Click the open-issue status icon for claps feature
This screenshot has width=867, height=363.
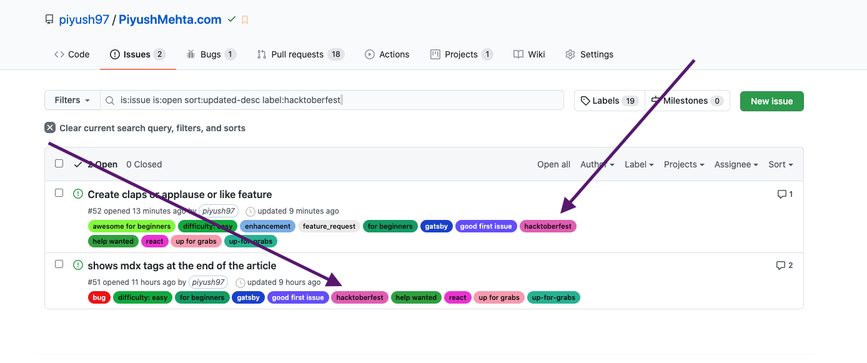(x=78, y=194)
